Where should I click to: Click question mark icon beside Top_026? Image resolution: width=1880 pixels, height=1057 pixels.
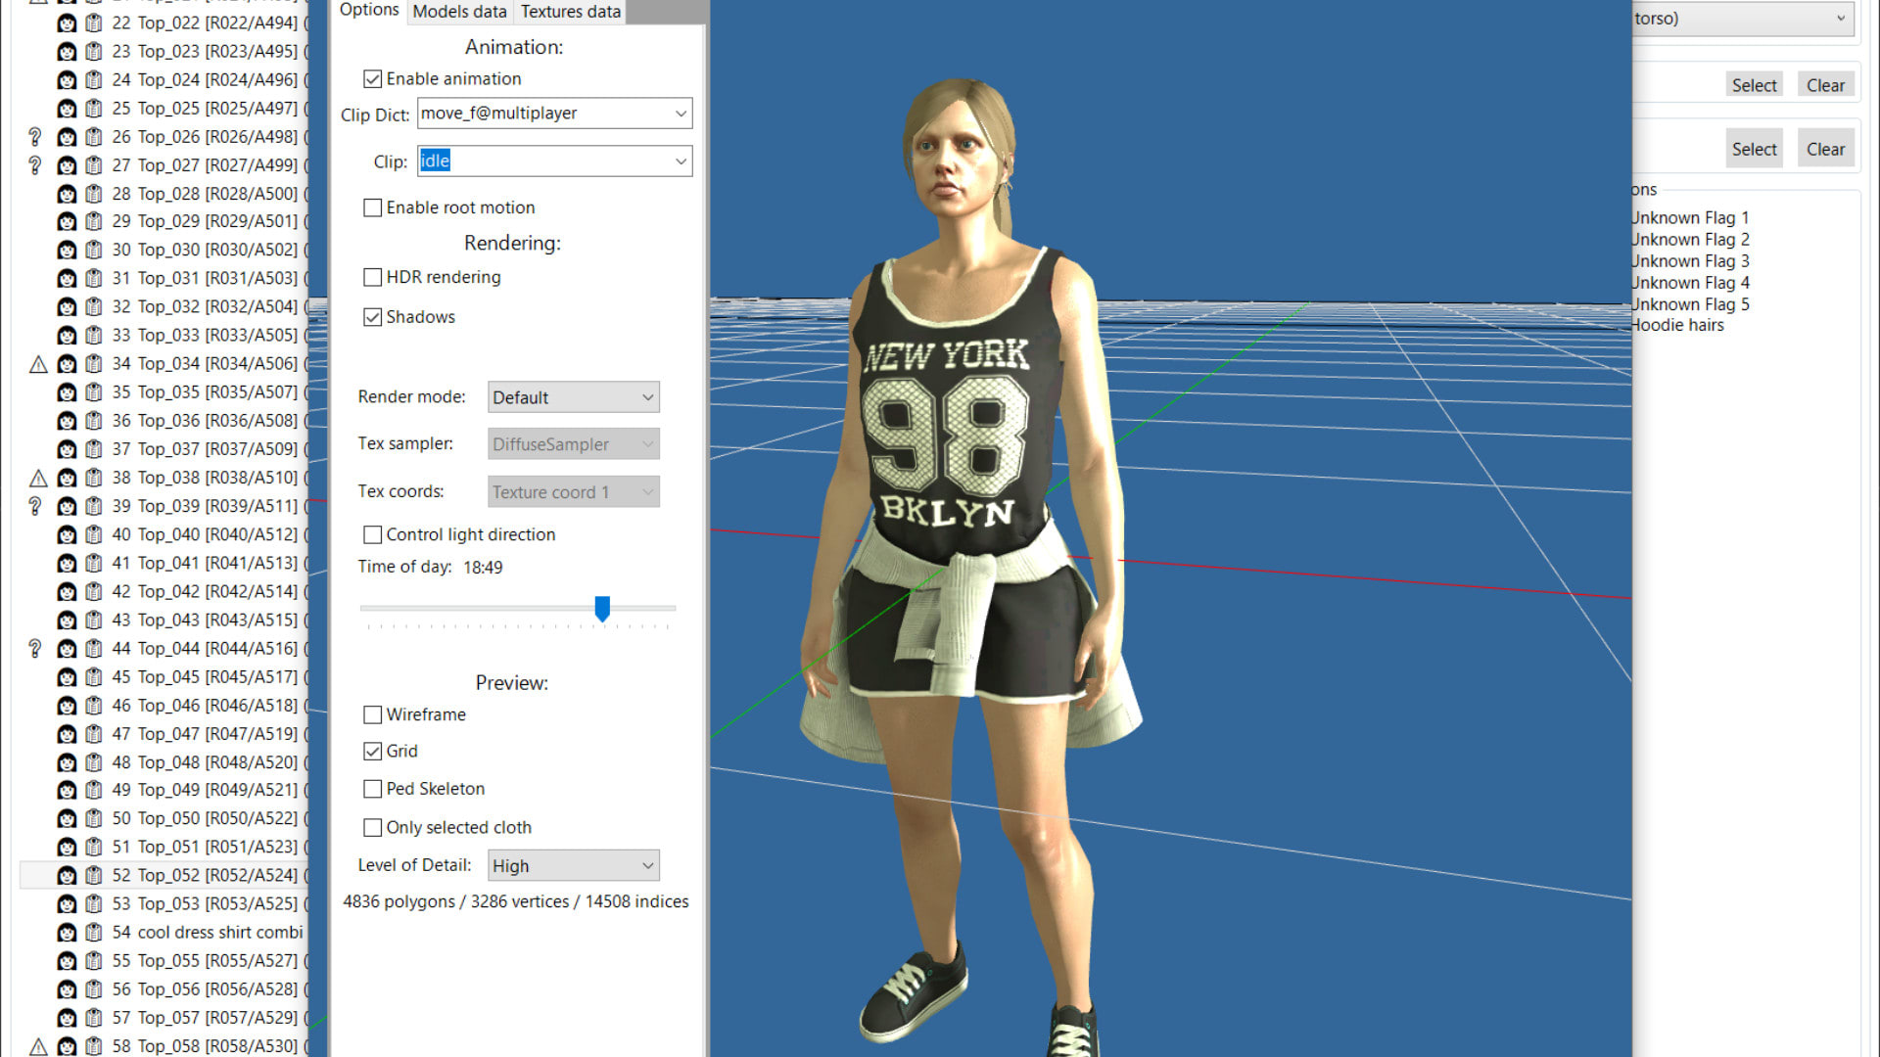[x=35, y=137]
